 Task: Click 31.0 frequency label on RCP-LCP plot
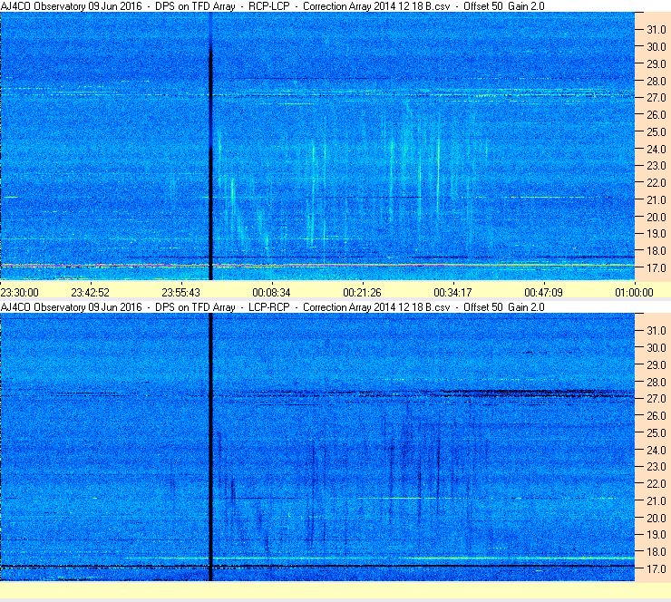656,30
